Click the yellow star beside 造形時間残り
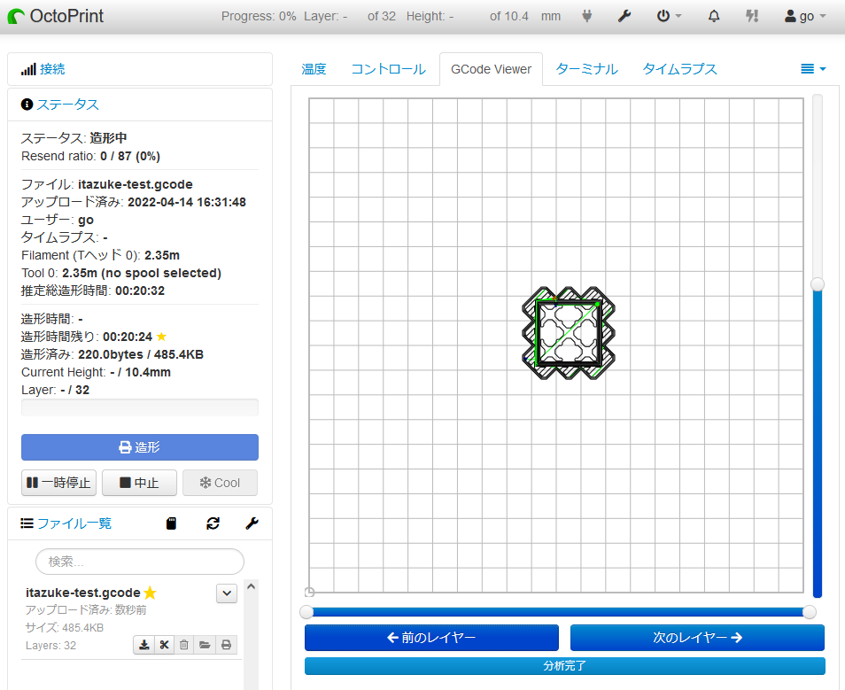 coord(162,337)
